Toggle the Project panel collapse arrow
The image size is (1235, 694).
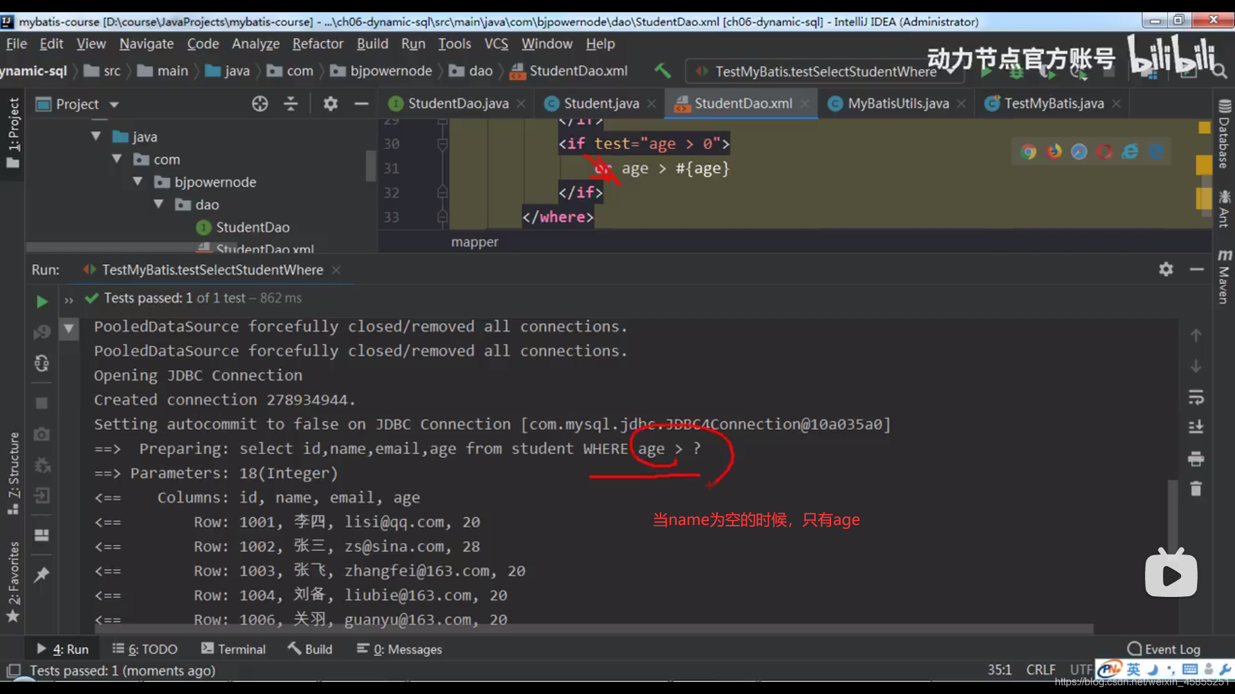coord(360,103)
